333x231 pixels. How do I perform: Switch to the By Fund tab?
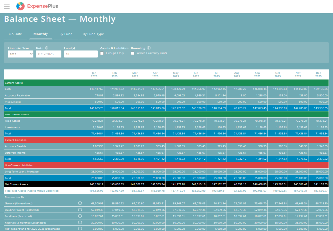tap(66, 34)
